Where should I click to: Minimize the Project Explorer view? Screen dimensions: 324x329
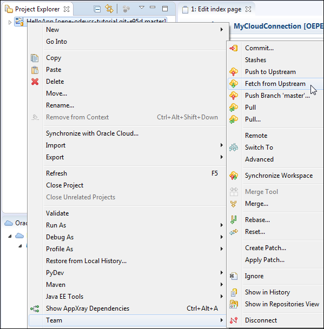click(x=153, y=8)
